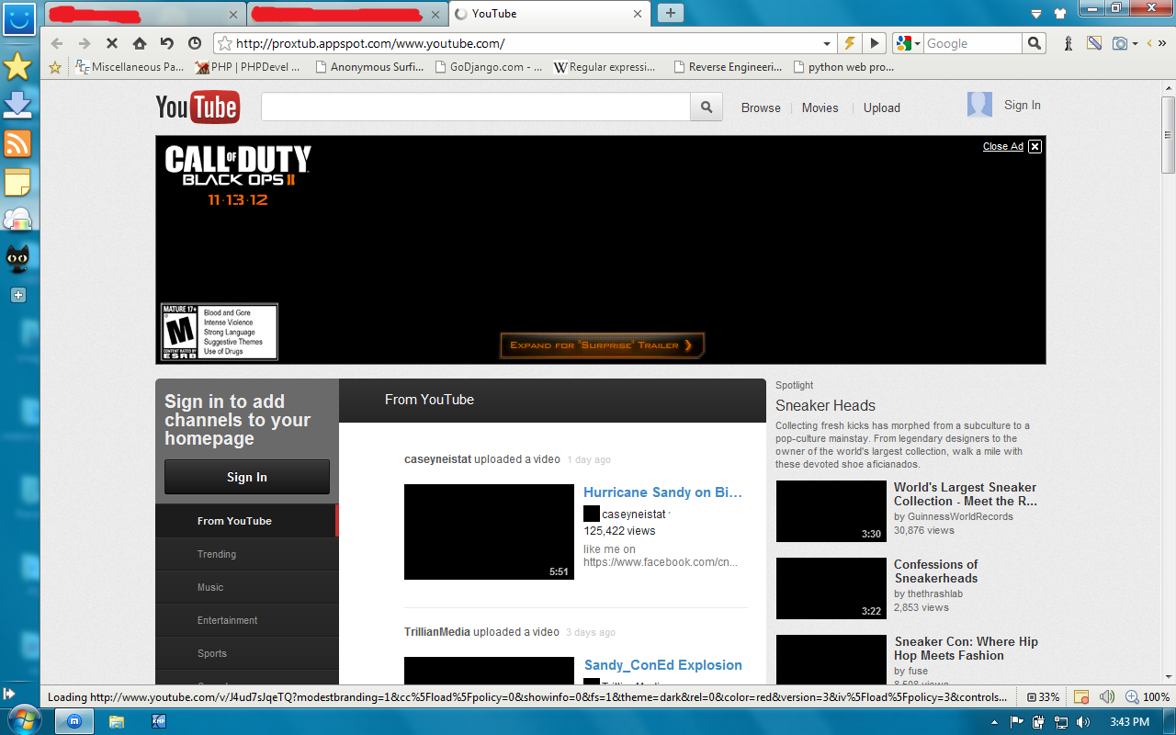The image size is (1176, 735).
Task: Click Expand for Surprise Trailer button
Action: pyautogui.click(x=602, y=345)
